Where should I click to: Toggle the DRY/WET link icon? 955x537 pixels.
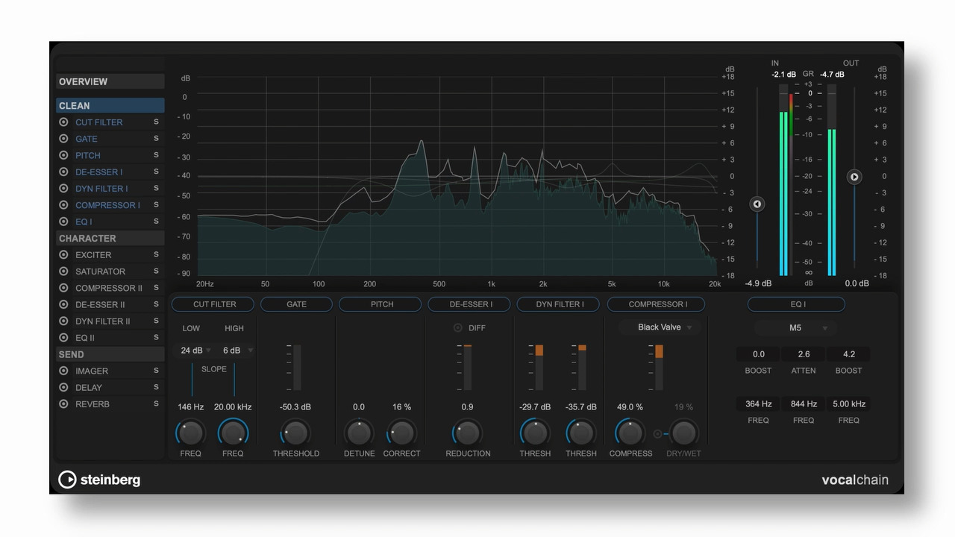(657, 433)
